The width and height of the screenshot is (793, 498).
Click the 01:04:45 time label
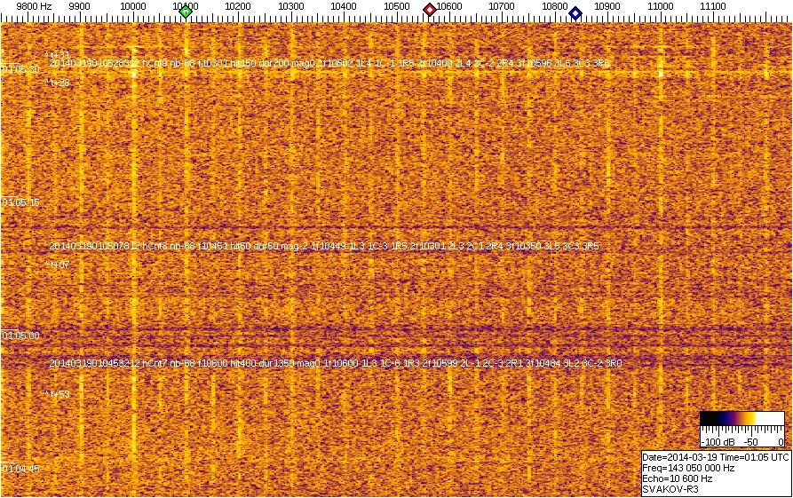[20, 469]
